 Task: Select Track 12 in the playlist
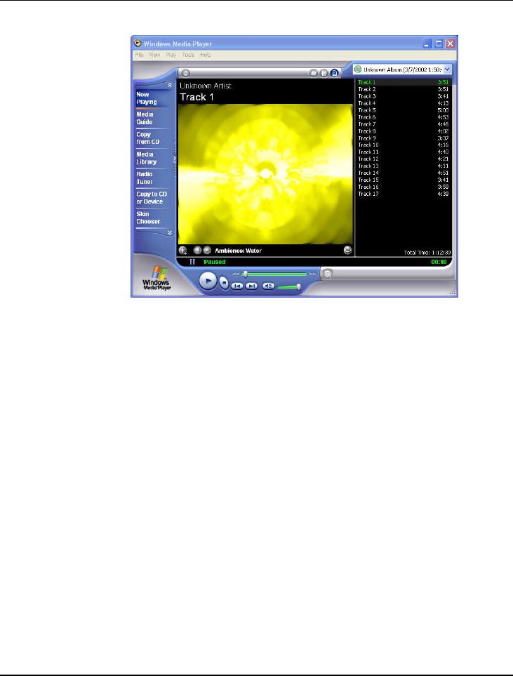(403, 159)
